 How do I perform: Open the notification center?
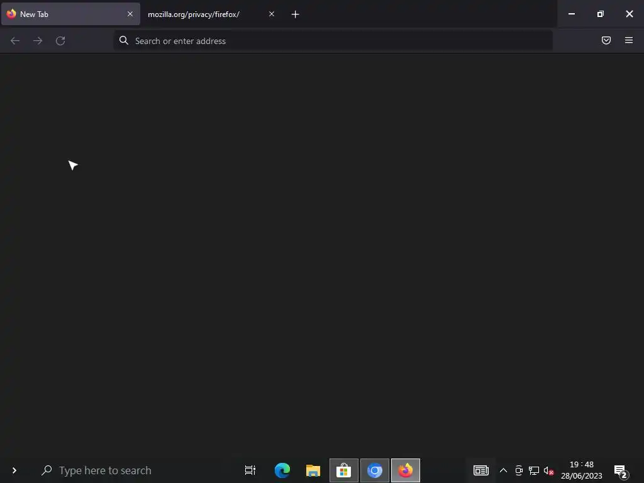(x=621, y=470)
